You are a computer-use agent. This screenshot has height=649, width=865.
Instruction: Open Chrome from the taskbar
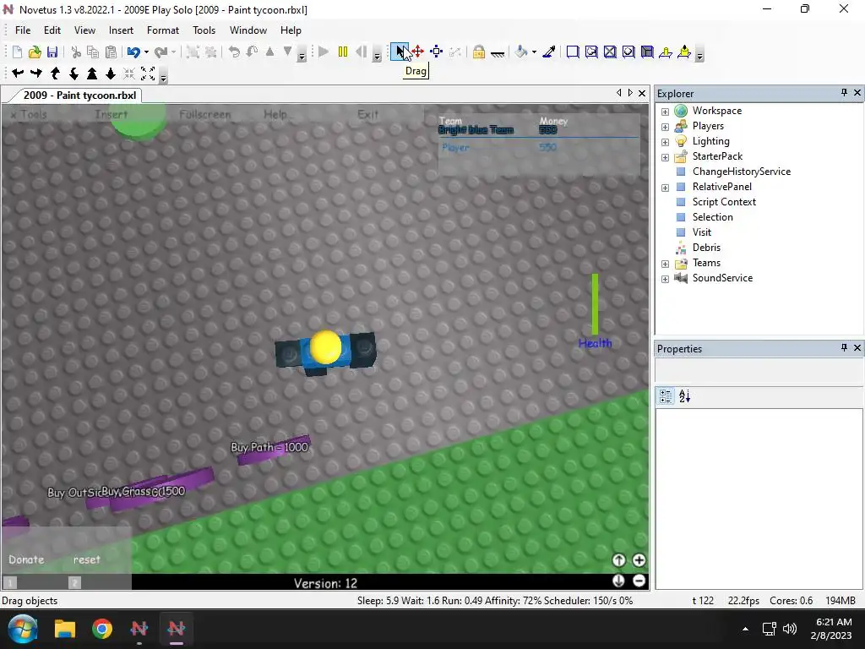tap(102, 629)
